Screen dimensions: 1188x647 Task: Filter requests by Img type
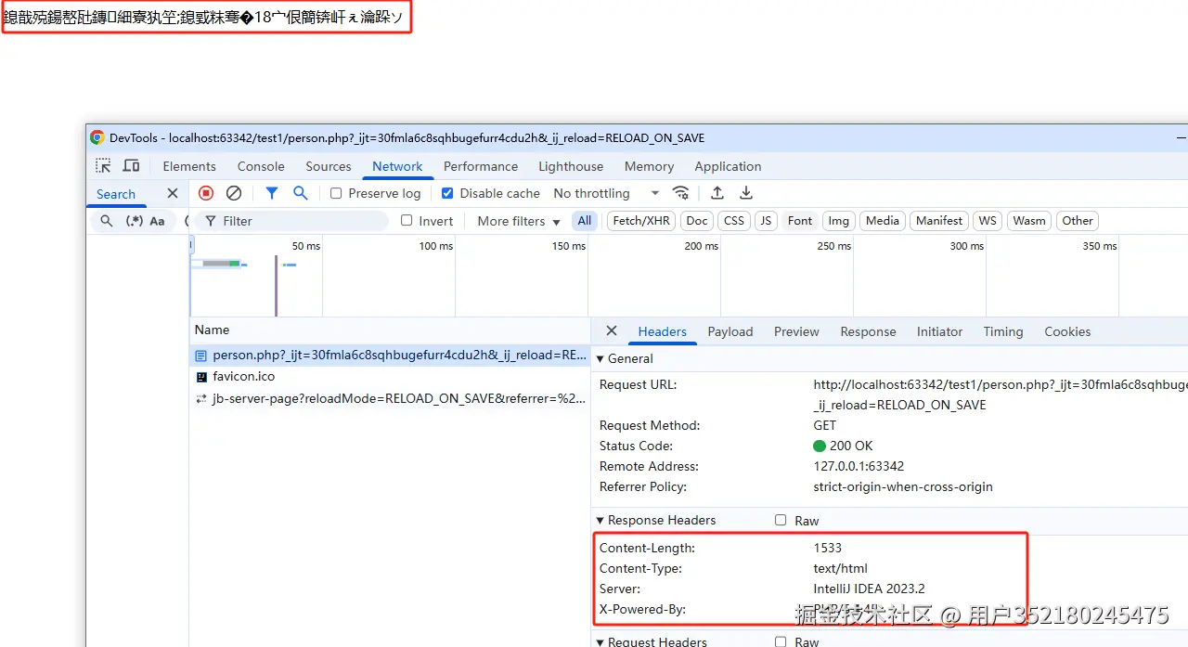(839, 221)
